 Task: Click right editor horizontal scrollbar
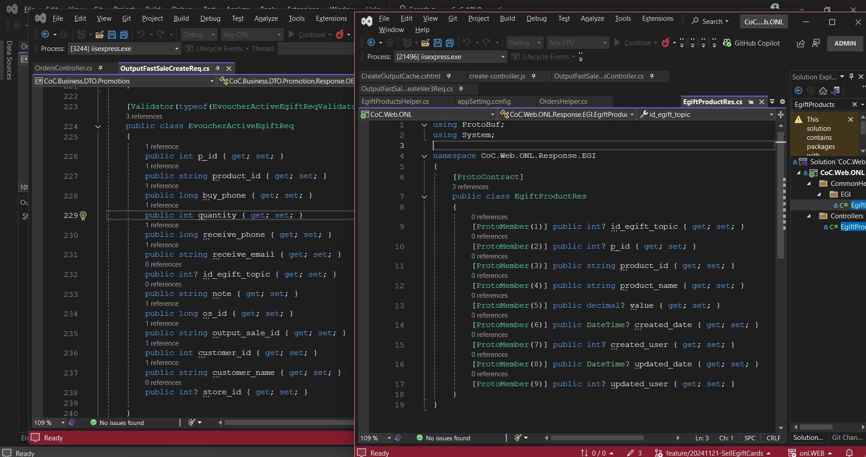pos(597,438)
